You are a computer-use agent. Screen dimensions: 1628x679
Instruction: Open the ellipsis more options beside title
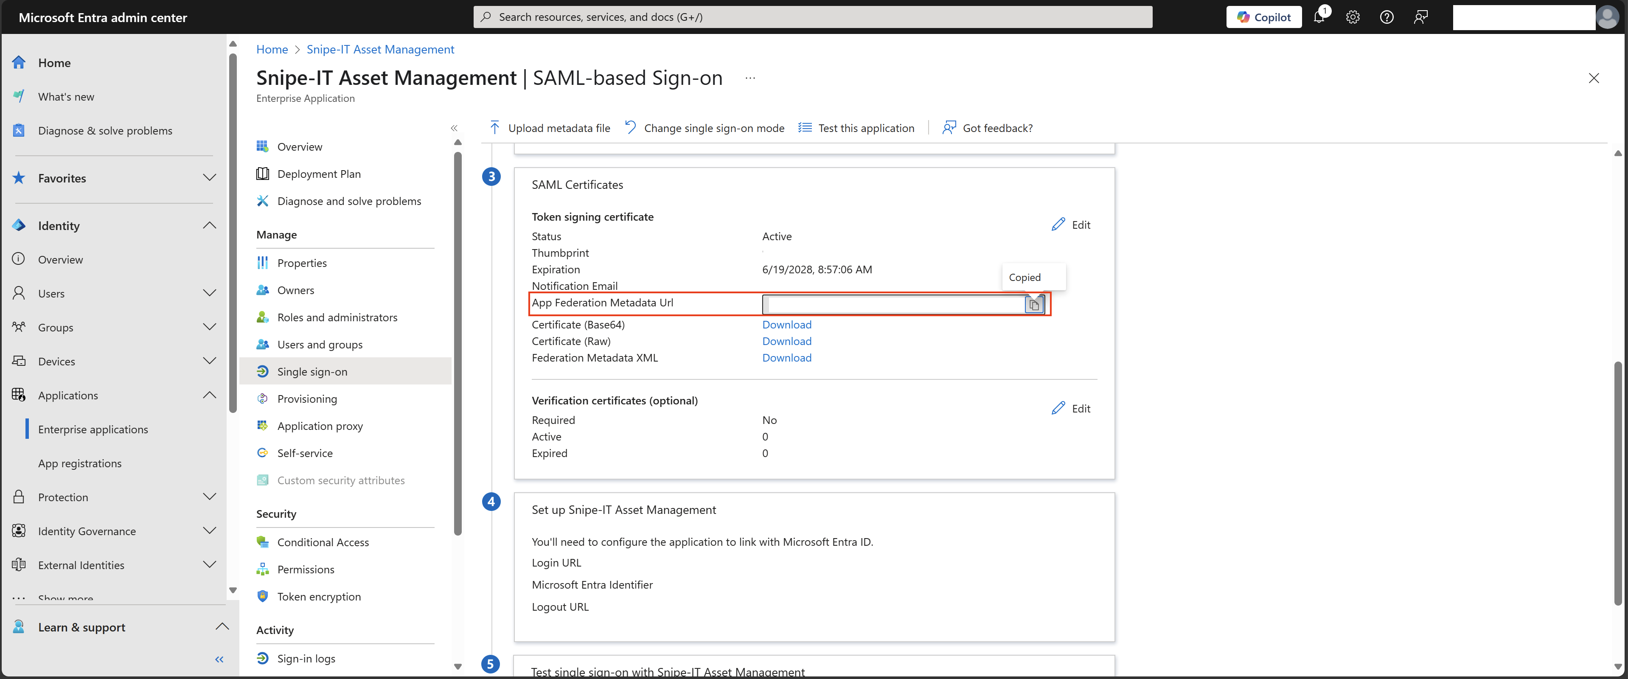click(x=750, y=78)
